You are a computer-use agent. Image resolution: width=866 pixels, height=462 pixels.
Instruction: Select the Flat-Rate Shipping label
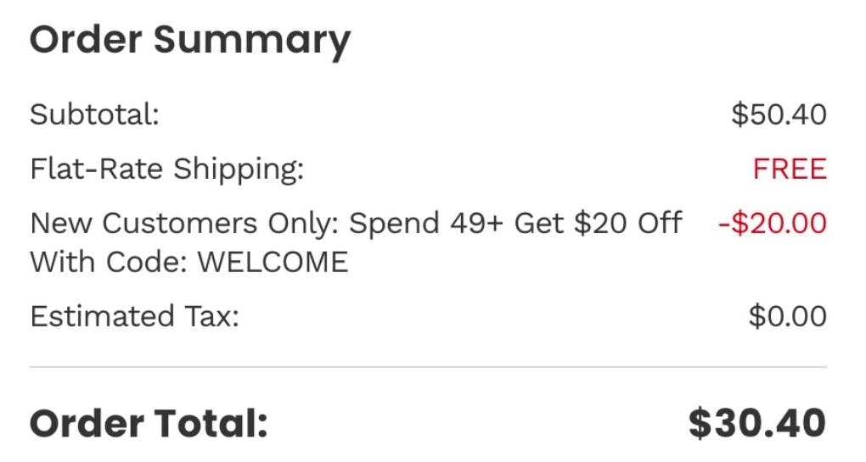166,169
